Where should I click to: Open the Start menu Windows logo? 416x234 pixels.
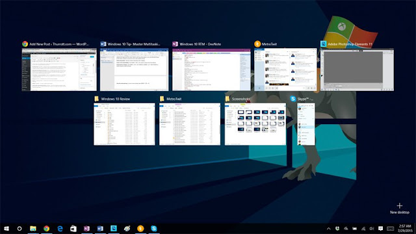pyautogui.click(x=6, y=228)
